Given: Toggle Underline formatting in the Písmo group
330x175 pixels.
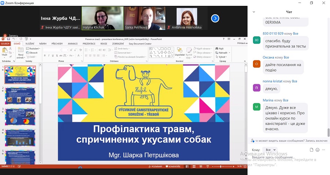Looking at the screenshot, I should click(x=52, y=56).
